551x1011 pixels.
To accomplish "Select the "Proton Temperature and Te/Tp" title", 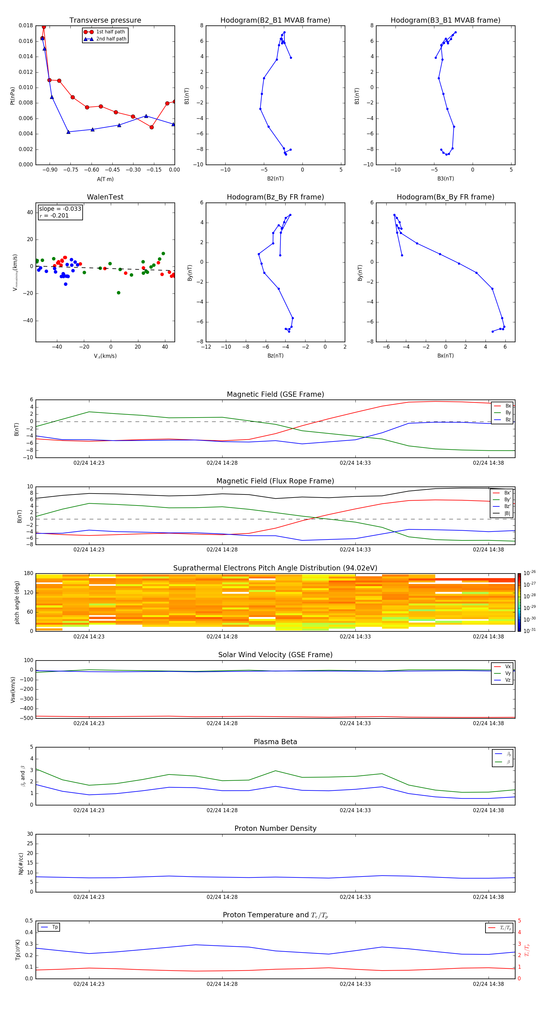I will [275, 915].
